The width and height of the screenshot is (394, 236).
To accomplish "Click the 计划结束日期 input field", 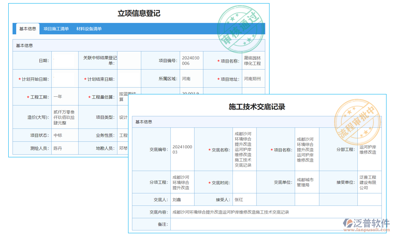I will tap(130, 78).
